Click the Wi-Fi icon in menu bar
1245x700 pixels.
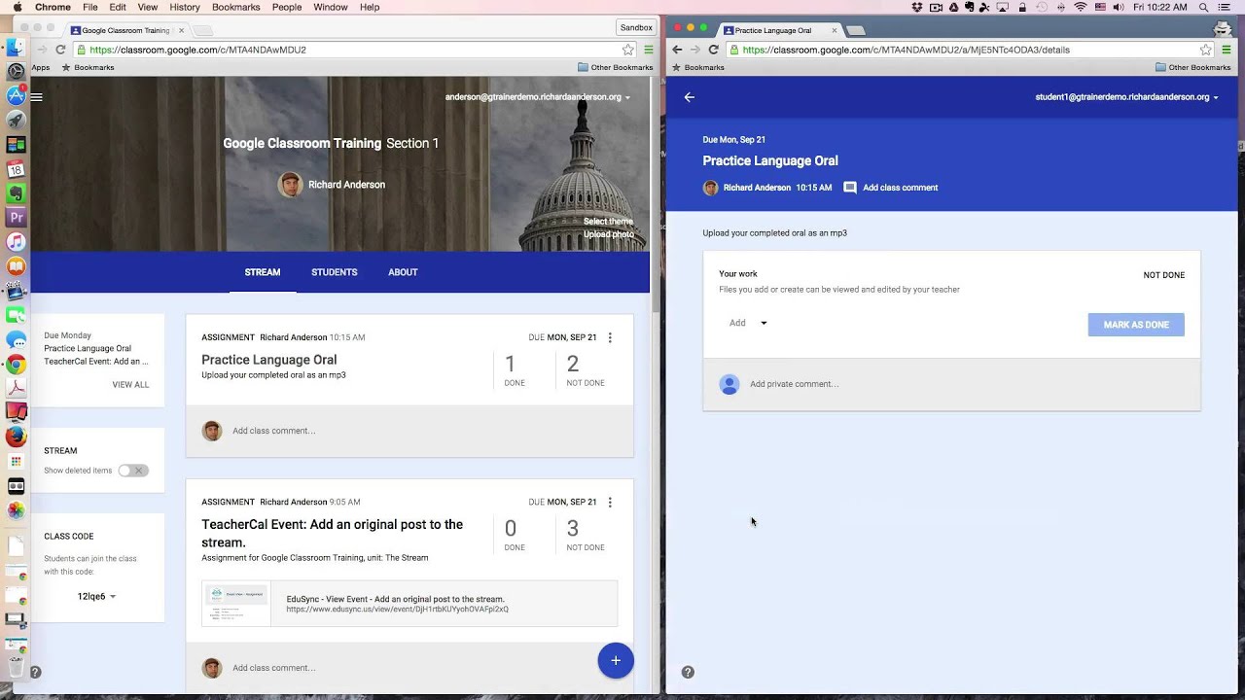pos(1080,7)
